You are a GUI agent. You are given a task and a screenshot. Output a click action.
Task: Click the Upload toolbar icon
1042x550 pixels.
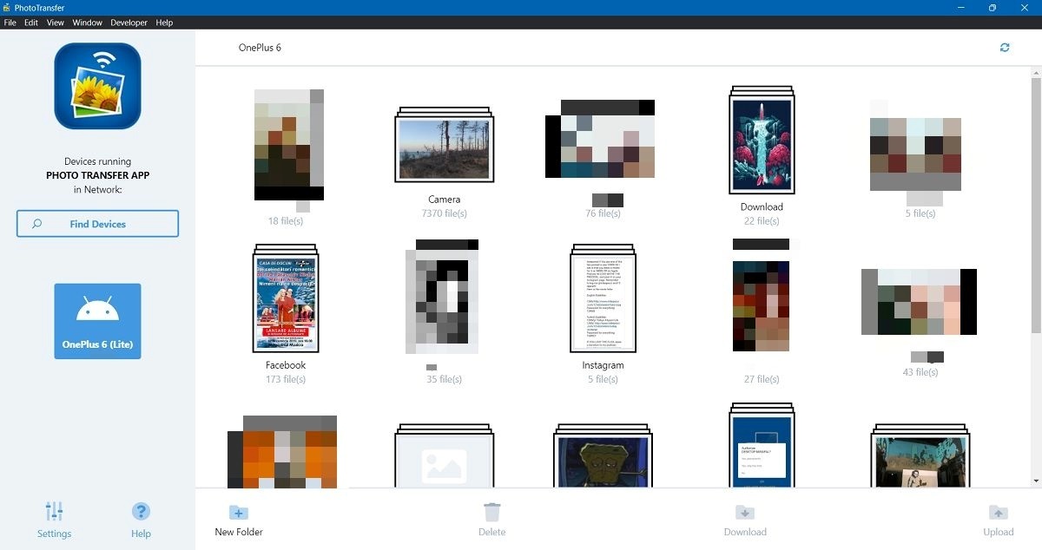pyautogui.click(x=999, y=512)
